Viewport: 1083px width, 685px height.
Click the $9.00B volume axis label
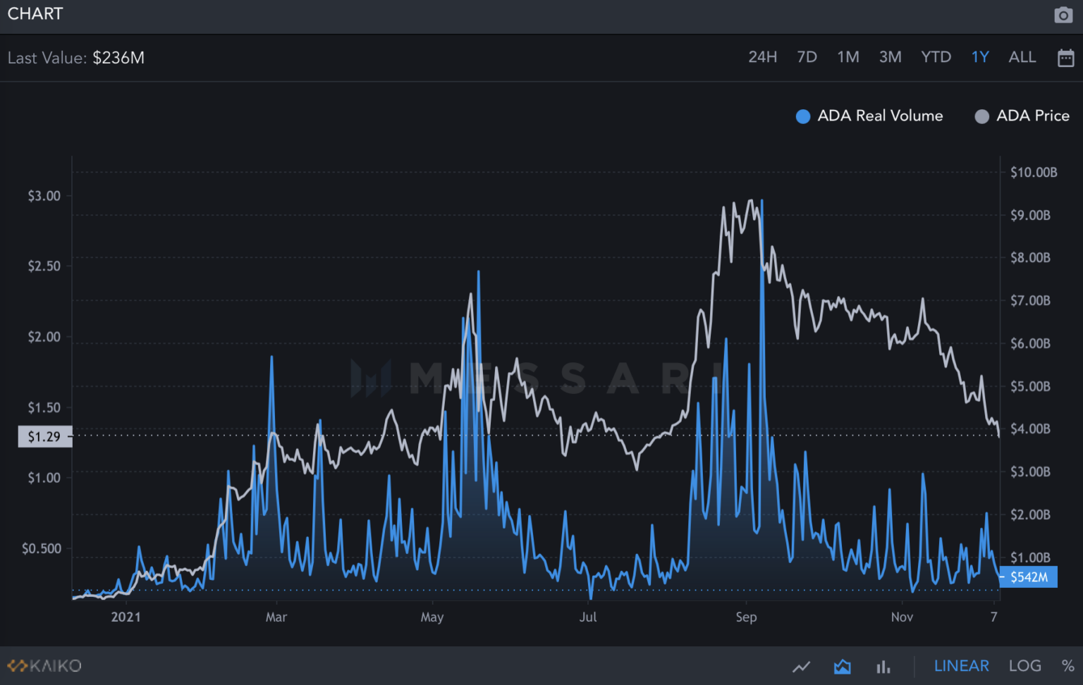click(1030, 215)
